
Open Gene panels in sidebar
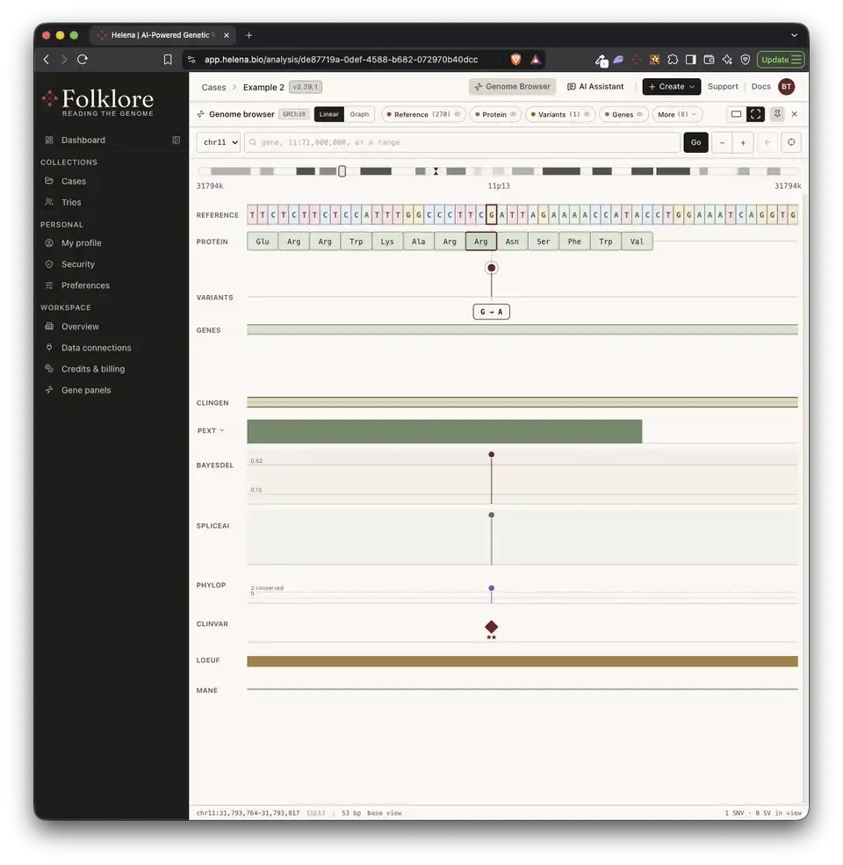pos(86,390)
